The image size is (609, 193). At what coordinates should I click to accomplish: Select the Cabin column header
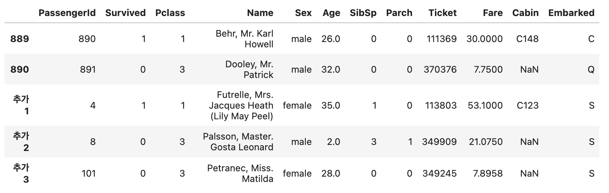pos(525,13)
